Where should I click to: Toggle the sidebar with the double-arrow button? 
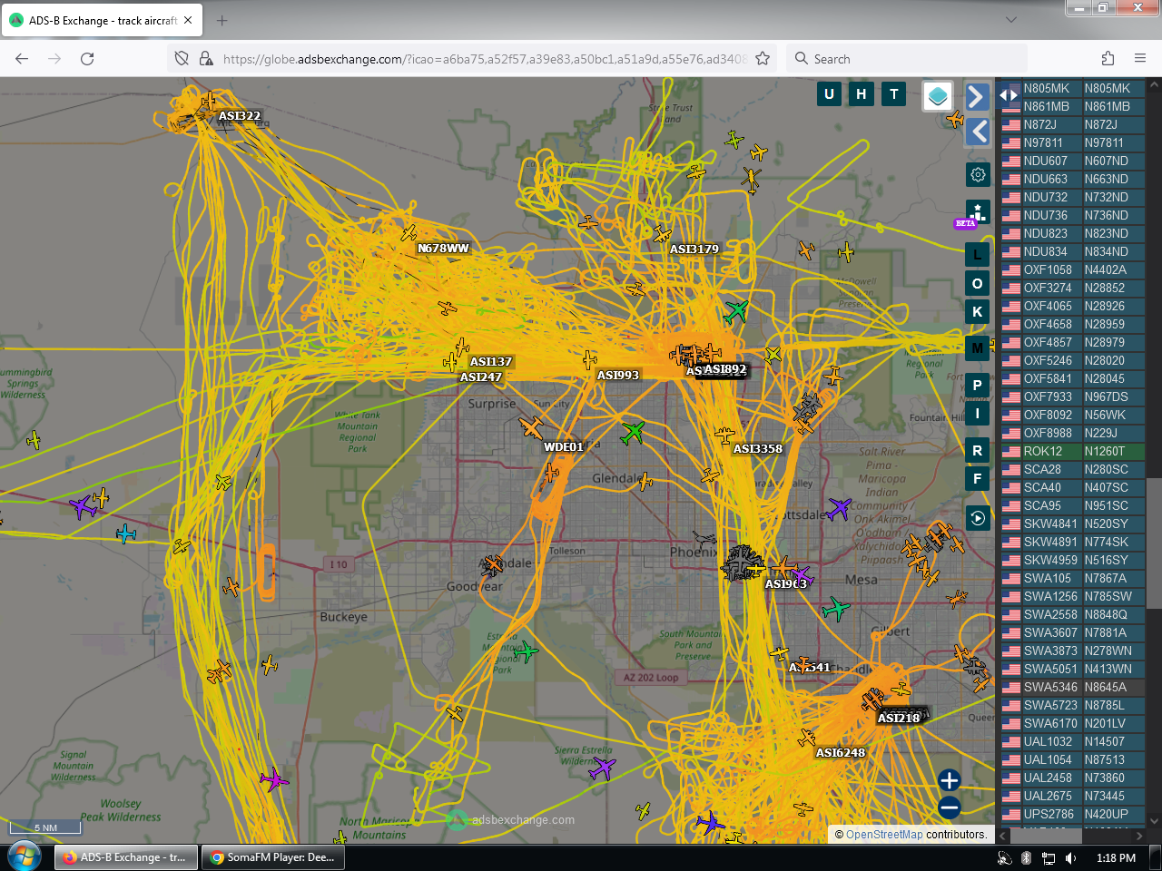tap(1009, 94)
